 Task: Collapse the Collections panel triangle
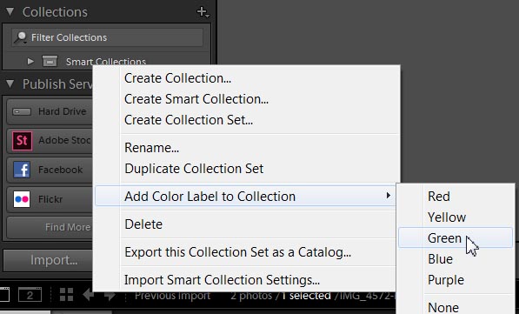(10, 11)
